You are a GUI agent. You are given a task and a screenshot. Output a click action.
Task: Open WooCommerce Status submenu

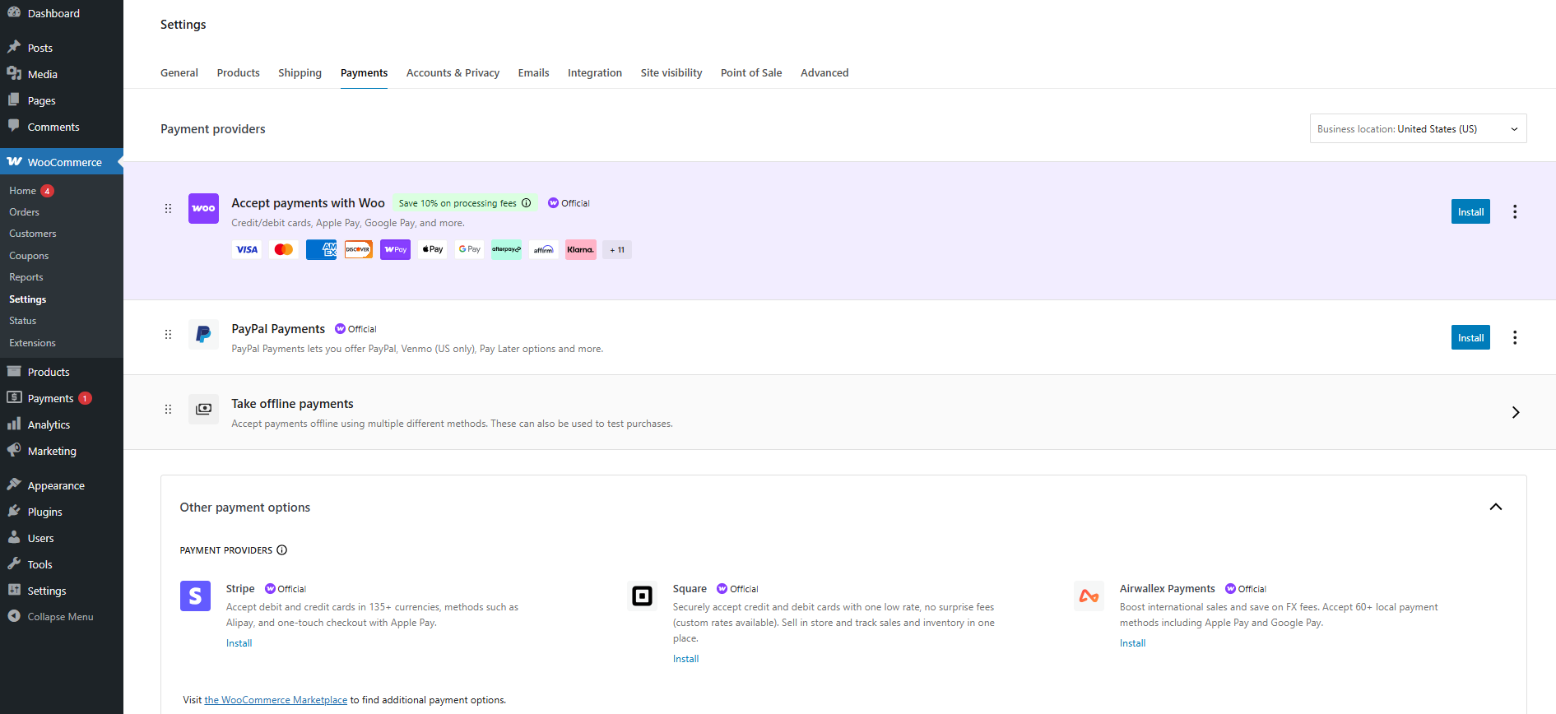pyautogui.click(x=23, y=321)
